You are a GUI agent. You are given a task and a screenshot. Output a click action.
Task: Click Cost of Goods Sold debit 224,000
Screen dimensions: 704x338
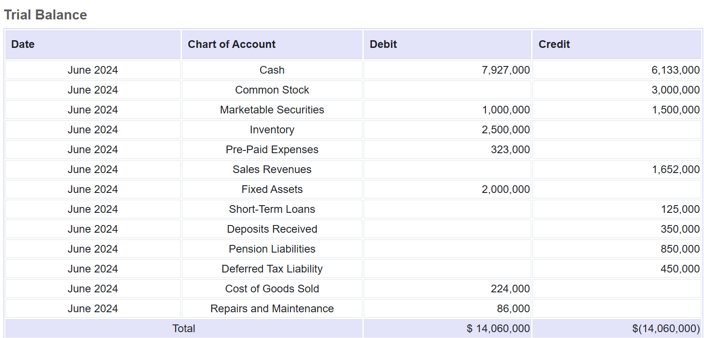(x=510, y=289)
